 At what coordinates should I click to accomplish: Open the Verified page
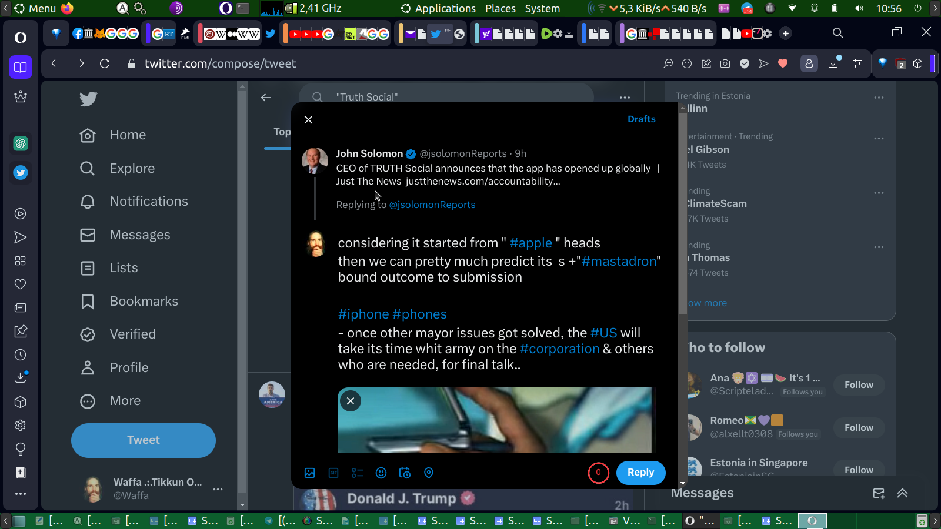point(118,334)
